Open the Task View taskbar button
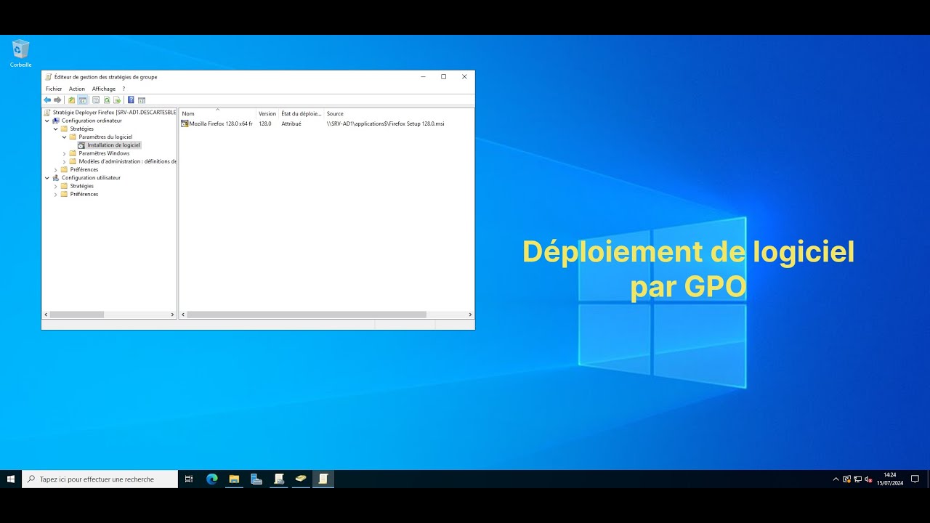The width and height of the screenshot is (930, 523). 189,479
